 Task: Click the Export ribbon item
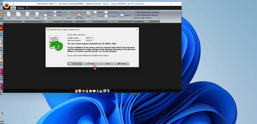point(57,12)
